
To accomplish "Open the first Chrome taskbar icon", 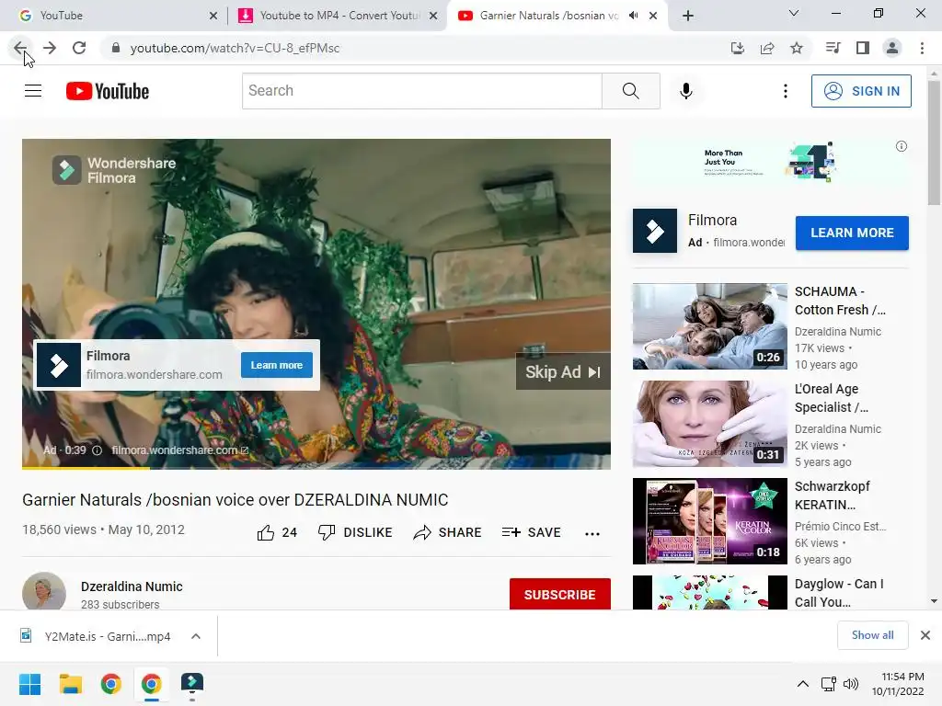I will pyautogui.click(x=110, y=684).
